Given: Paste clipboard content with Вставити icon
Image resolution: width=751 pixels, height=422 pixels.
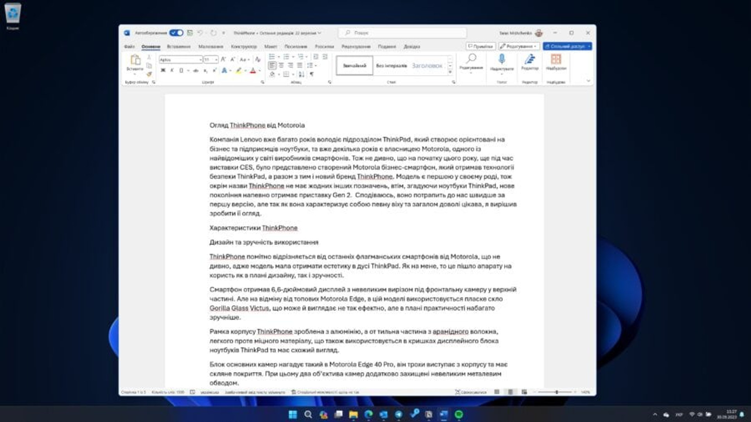Looking at the screenshot, I should click(x=135, y=60).
